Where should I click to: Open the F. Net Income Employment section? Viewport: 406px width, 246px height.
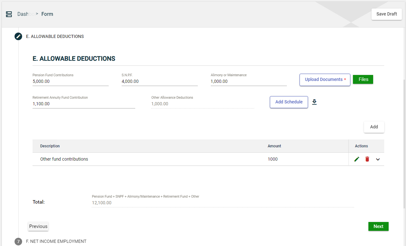(x=56, y=241)
